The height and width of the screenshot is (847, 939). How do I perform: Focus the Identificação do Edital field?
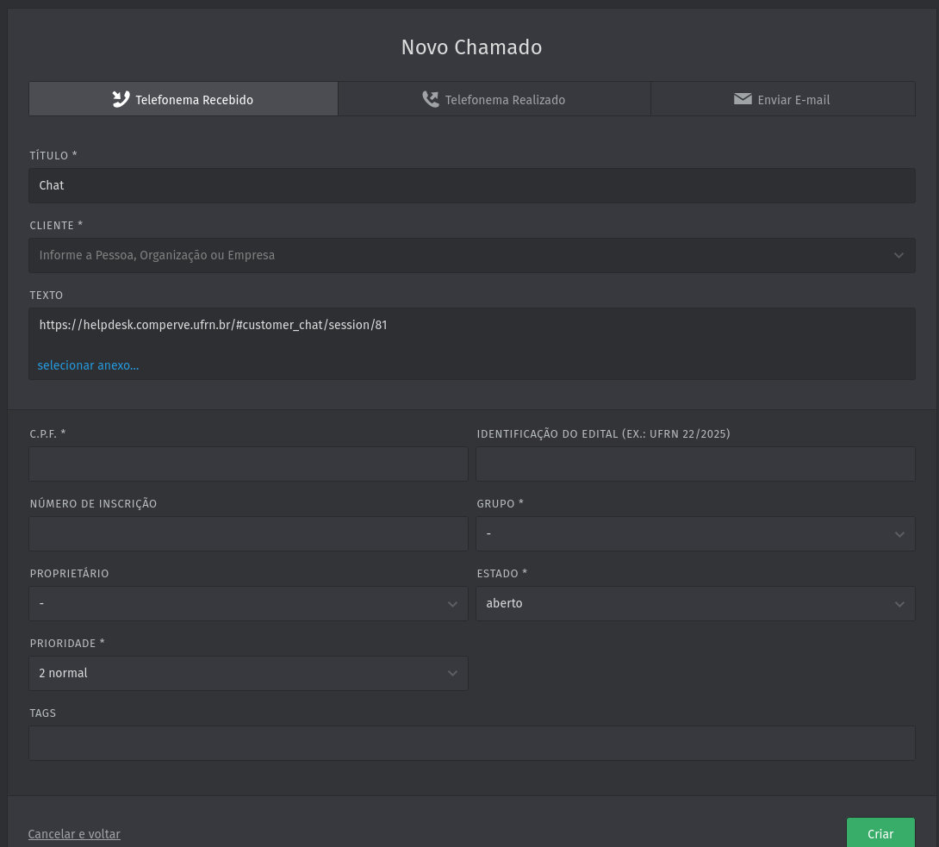point(694,464)
